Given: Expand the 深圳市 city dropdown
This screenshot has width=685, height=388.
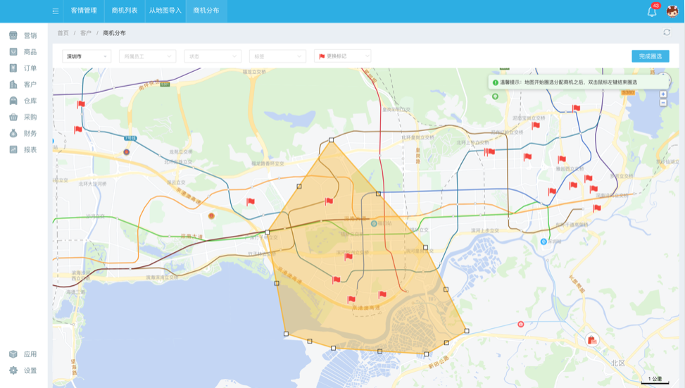Looking at the screenshot, I should (87, 56).
